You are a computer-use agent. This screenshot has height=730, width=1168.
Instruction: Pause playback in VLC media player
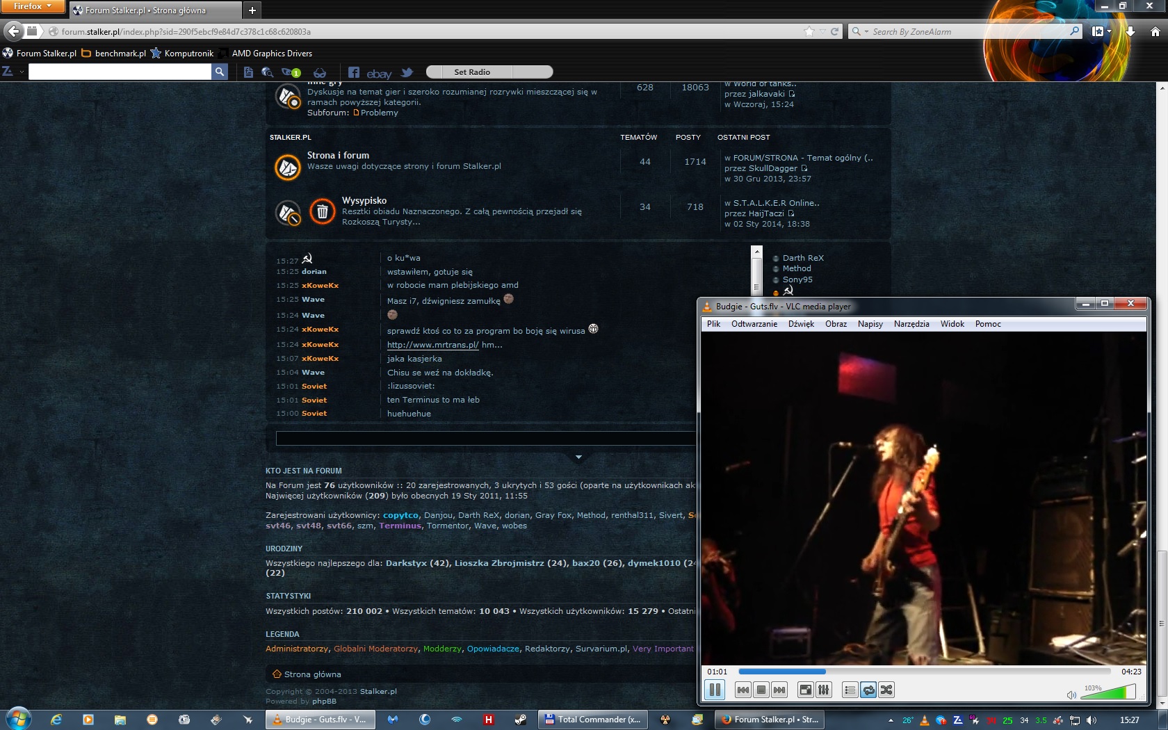pos(714,690)
